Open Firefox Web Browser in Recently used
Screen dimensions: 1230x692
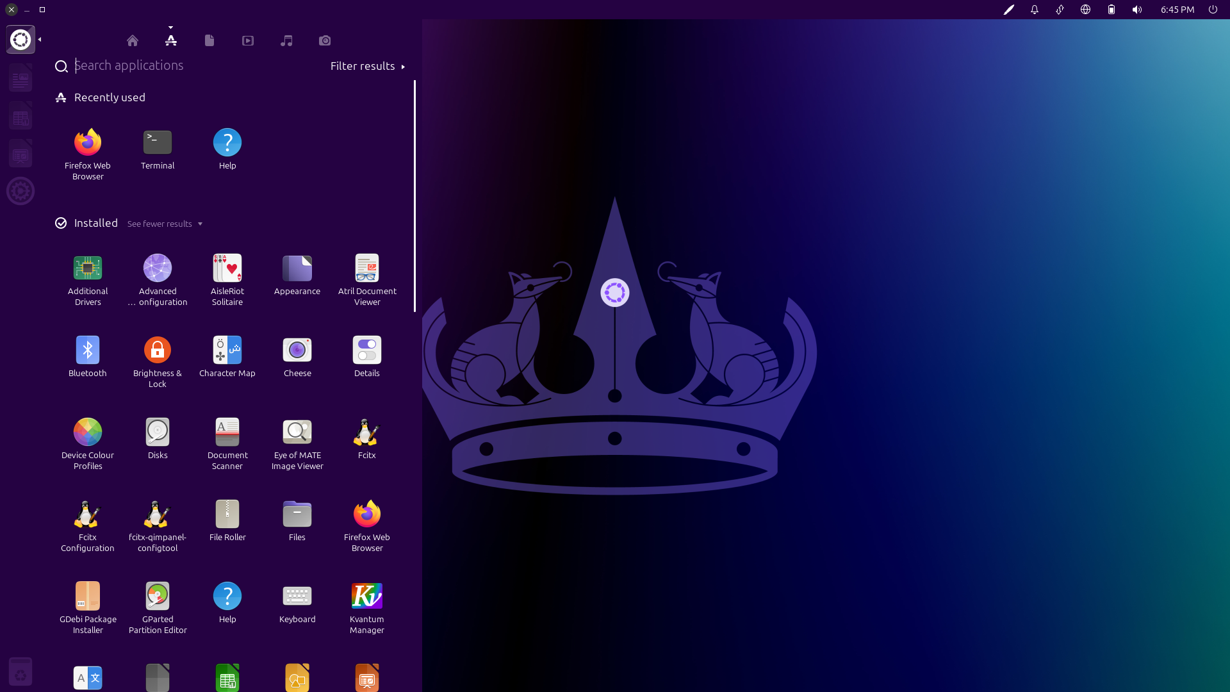[x=88, y=154]
